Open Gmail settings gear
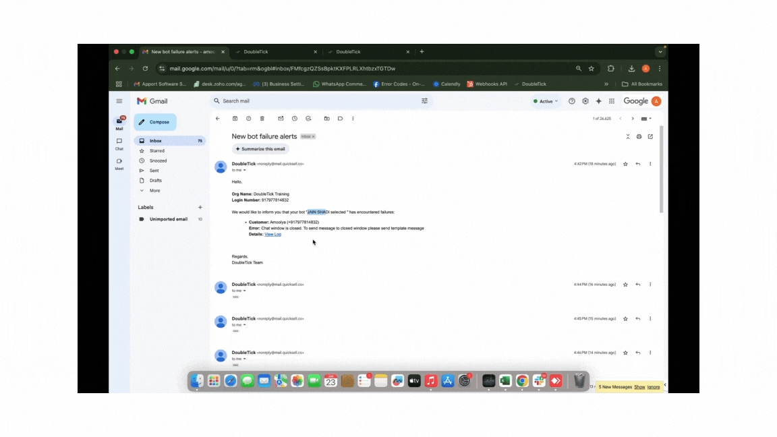Image resolution: width=777 pixels, height=437 pixels. (x=585, y=101)
